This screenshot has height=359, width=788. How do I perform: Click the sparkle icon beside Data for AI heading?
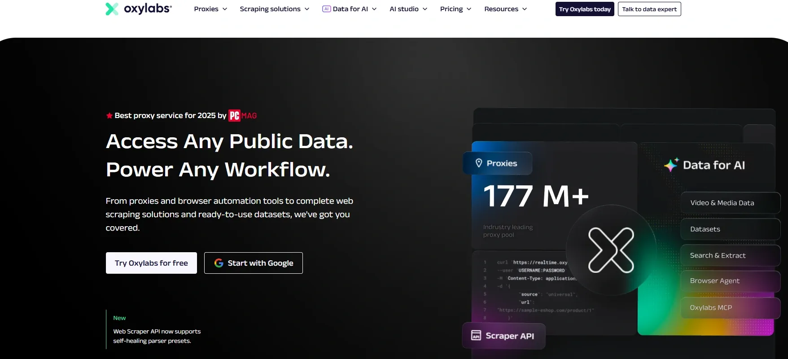pyautogui.click(x=671, y=165)
